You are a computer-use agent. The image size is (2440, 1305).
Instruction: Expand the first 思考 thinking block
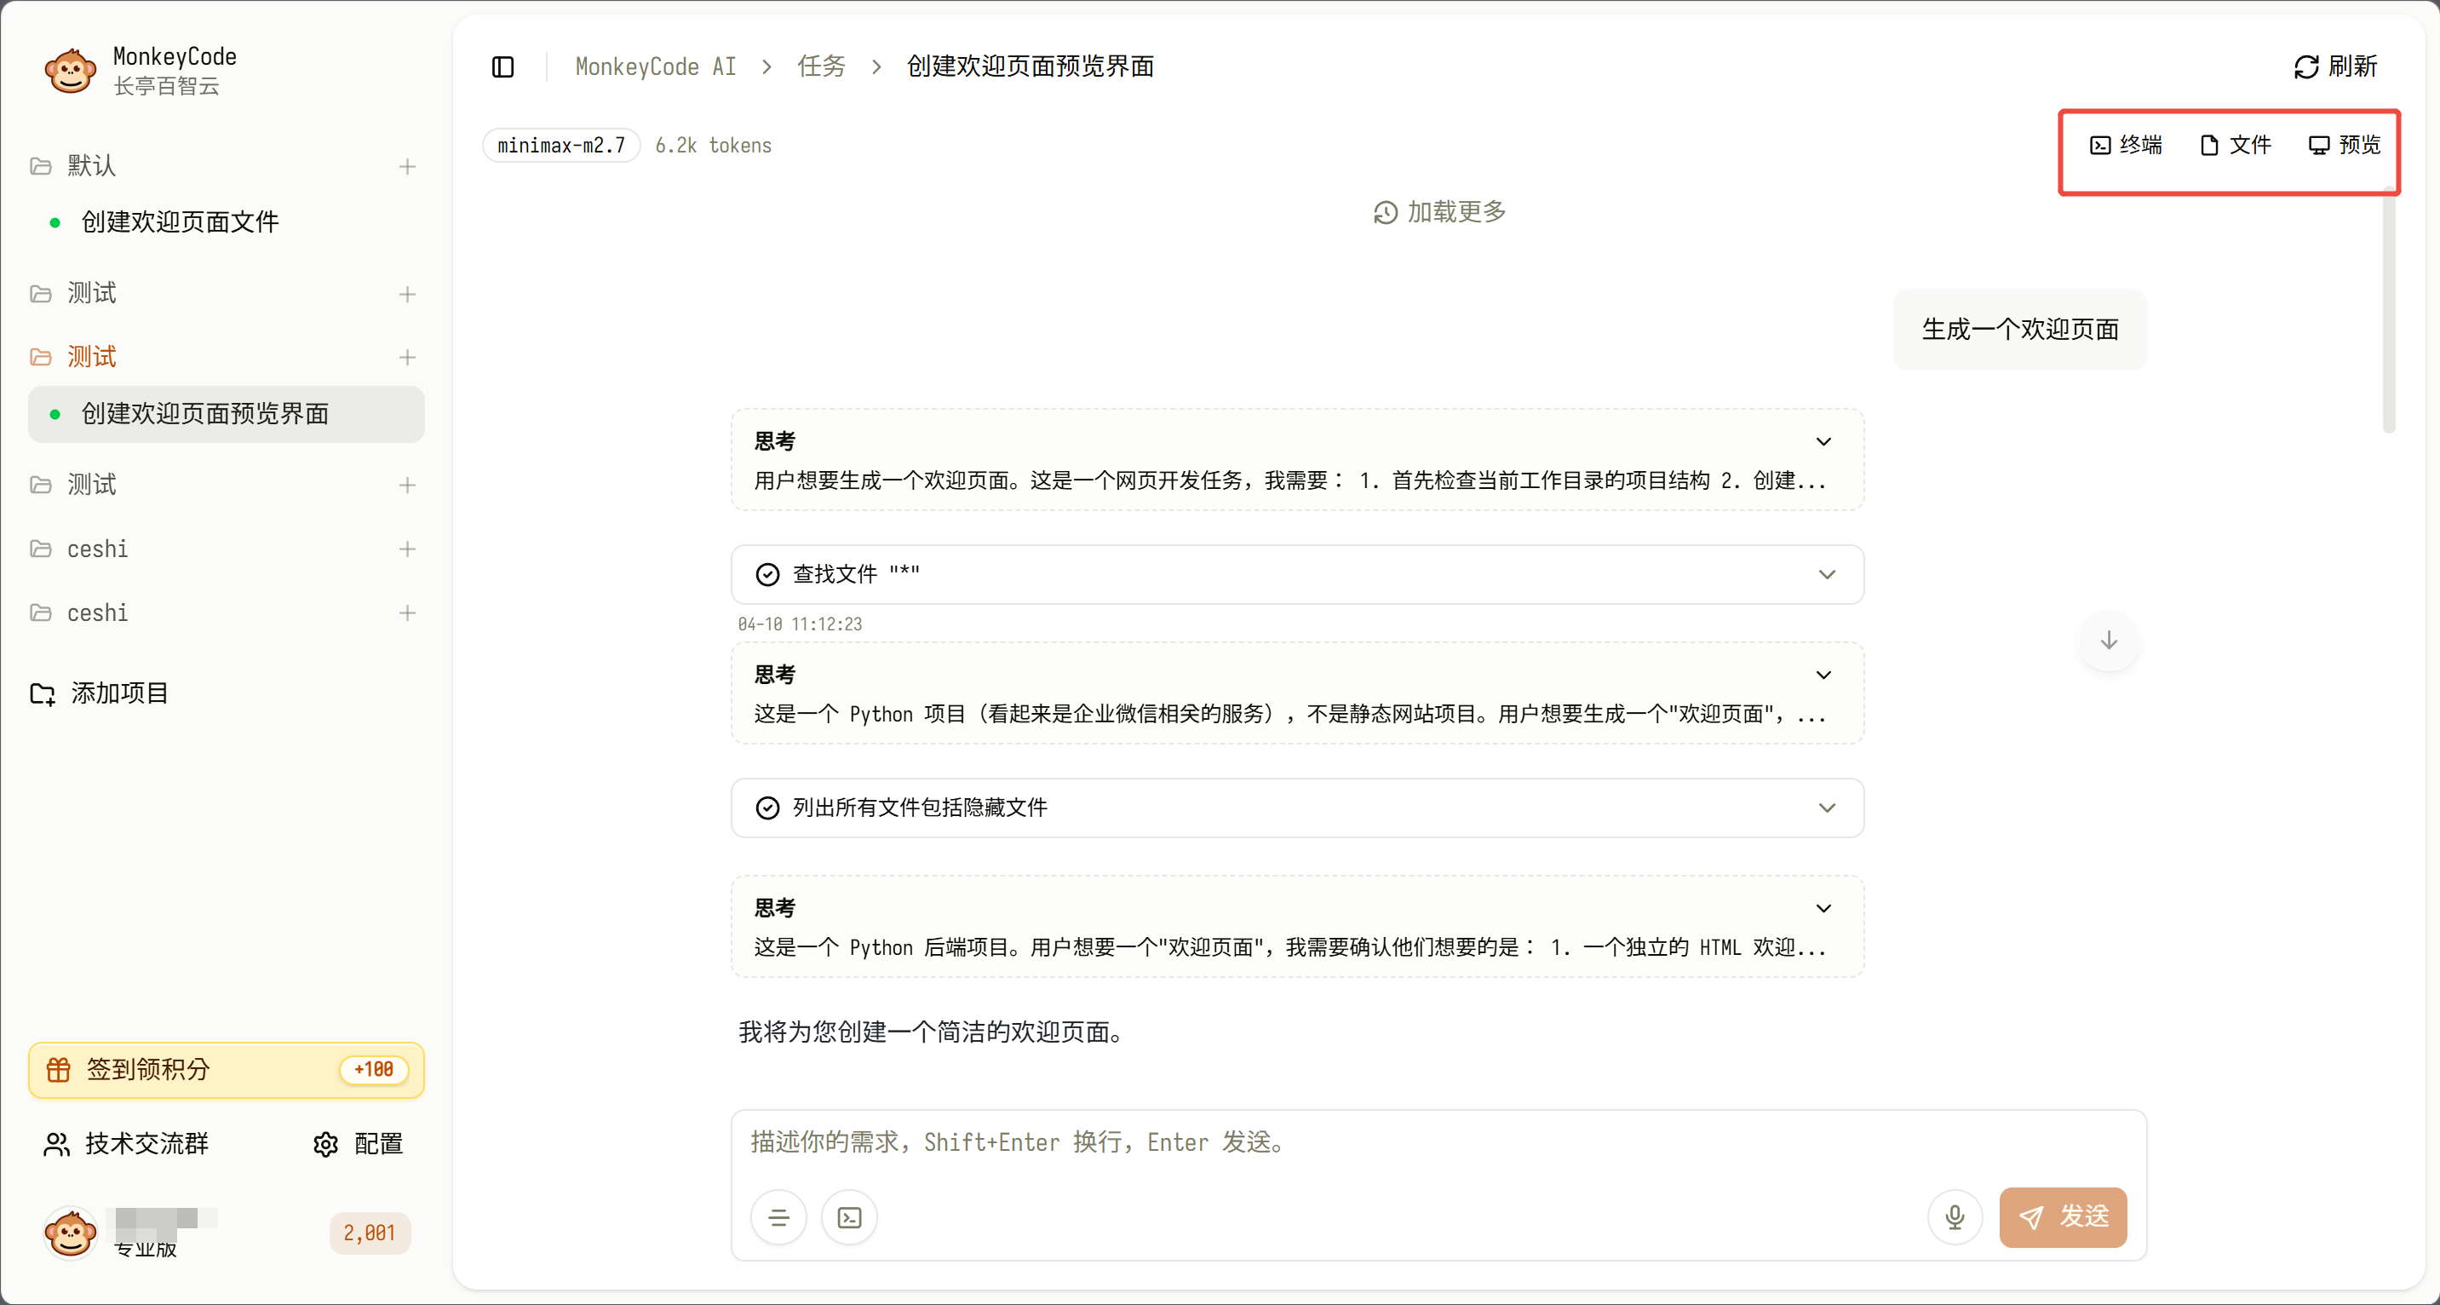pyautogui.click(x=1823, y=441)
